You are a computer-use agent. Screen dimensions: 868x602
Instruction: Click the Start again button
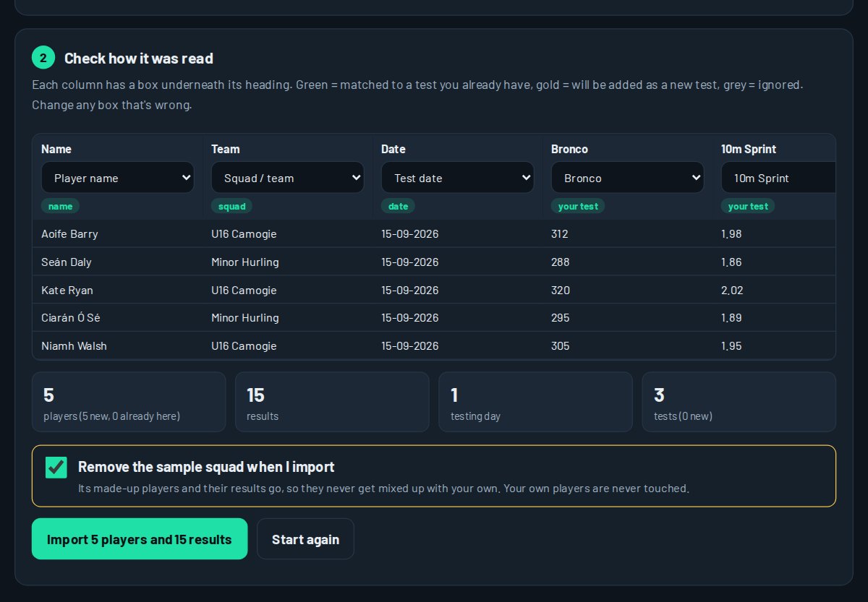pyautogui.click(x=305, y=539)
